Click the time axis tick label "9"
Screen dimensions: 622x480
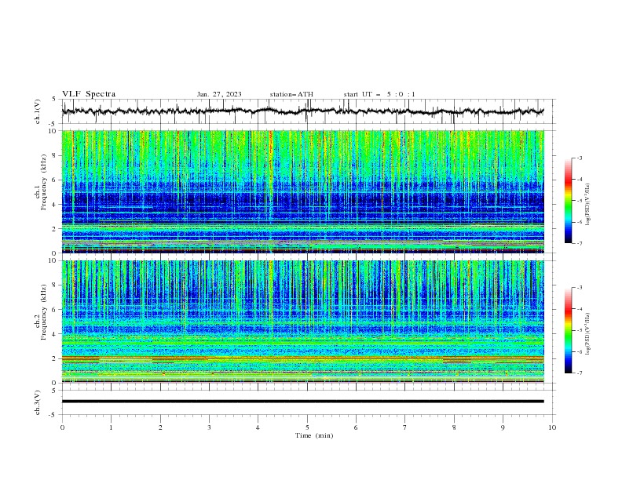tap(503, 427)
